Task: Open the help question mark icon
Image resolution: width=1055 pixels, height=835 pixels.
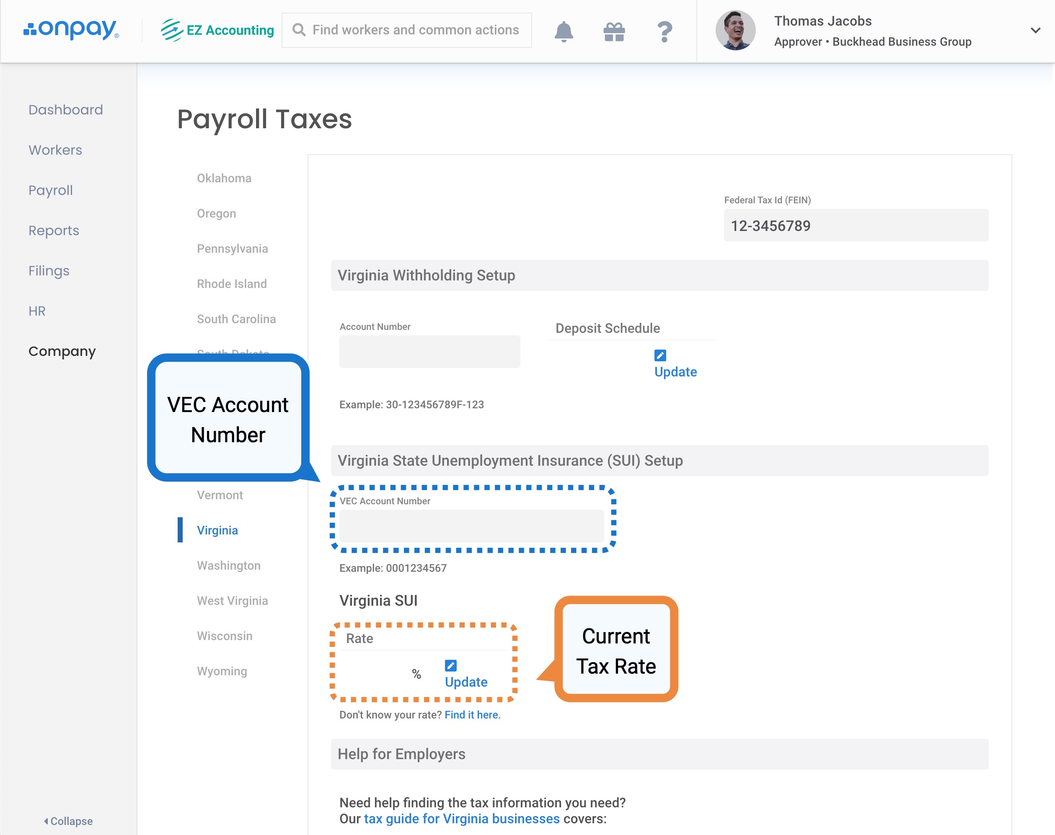Action: pos(664,32)
